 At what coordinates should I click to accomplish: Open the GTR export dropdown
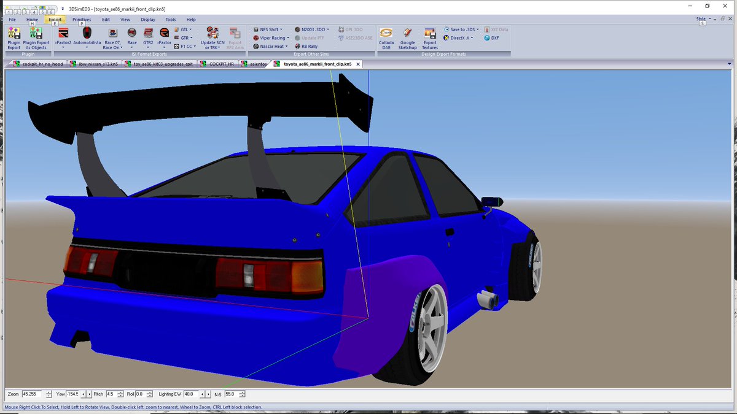183,37
